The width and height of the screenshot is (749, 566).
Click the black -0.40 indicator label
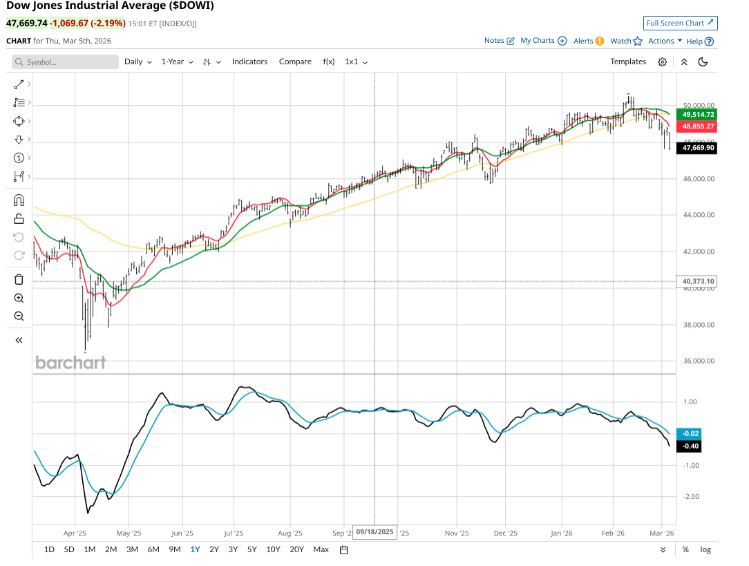690,446
